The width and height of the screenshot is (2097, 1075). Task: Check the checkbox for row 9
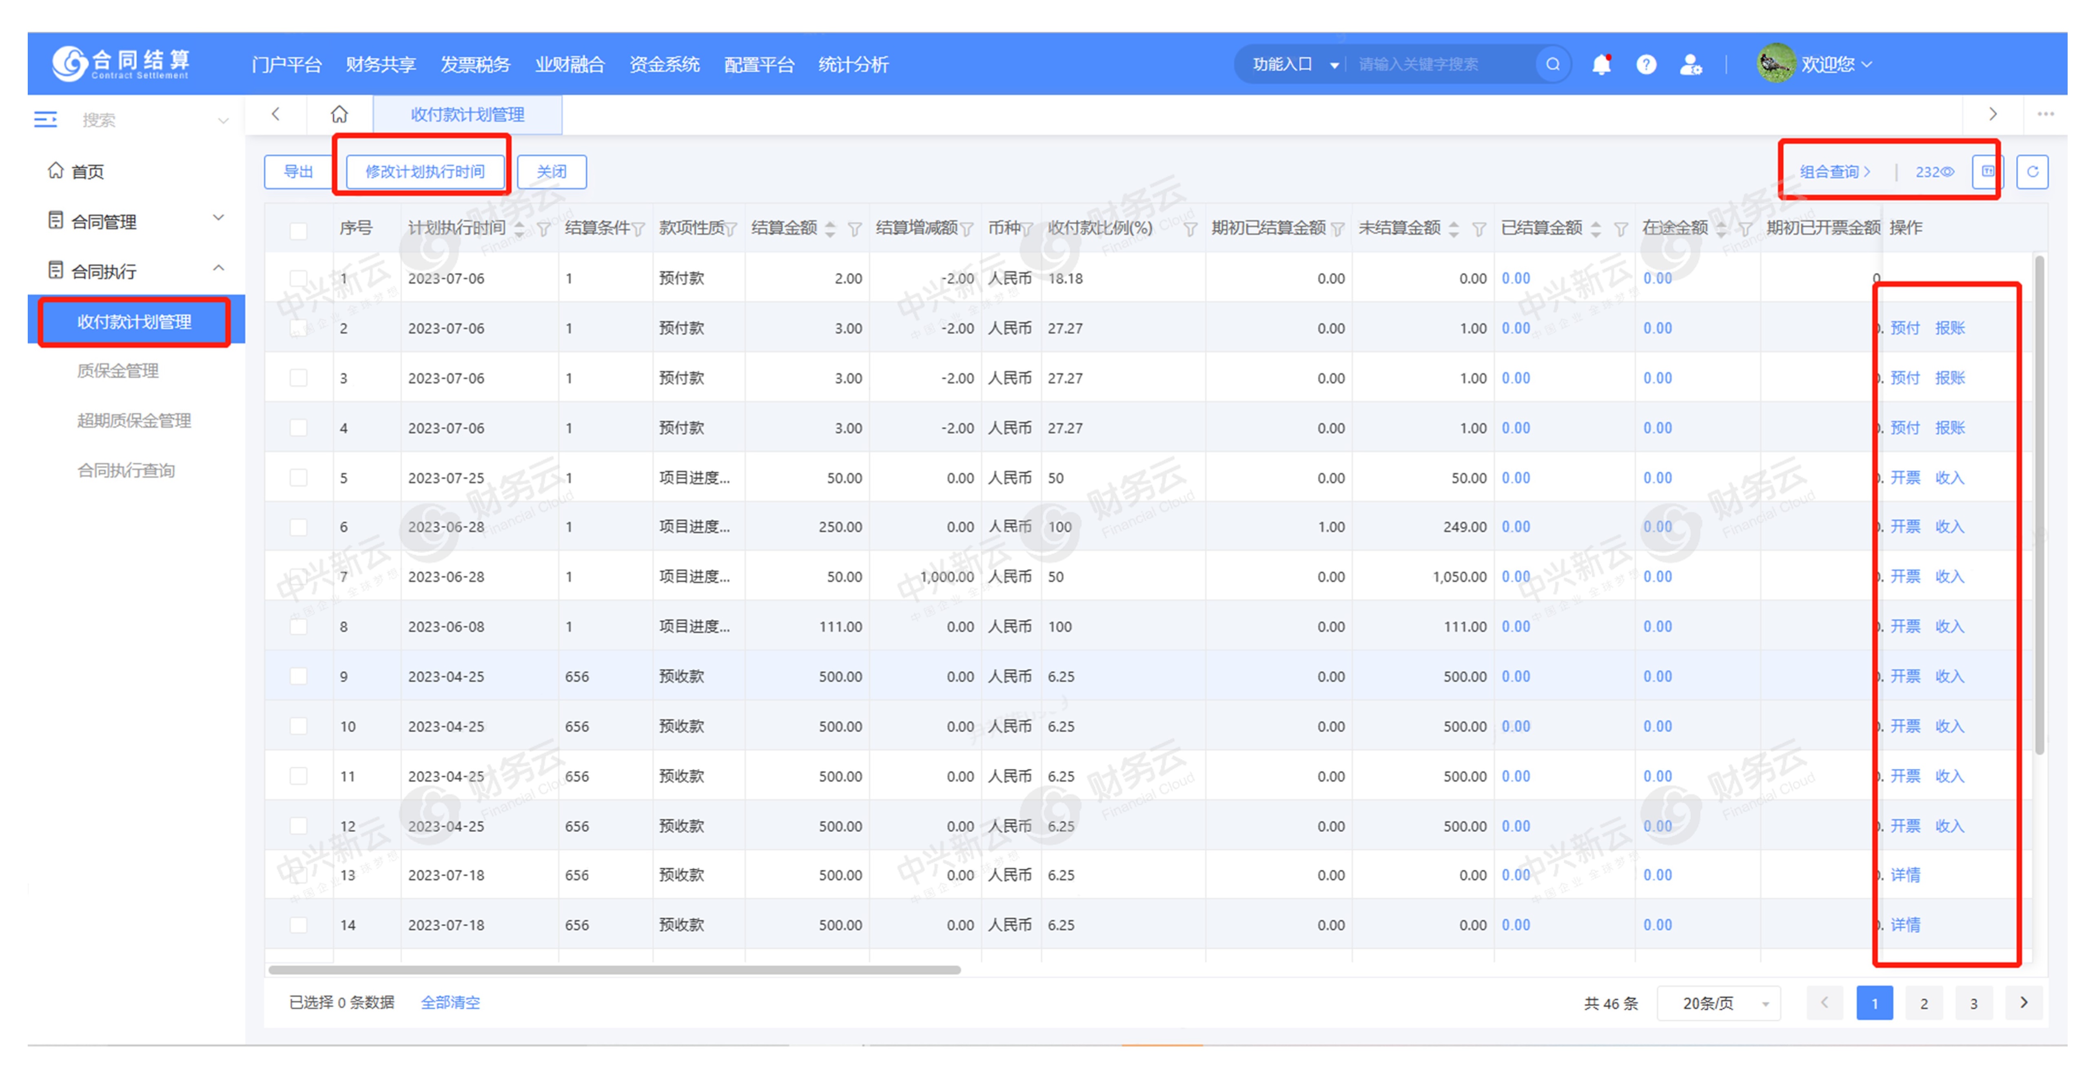[x=299, y=676]
